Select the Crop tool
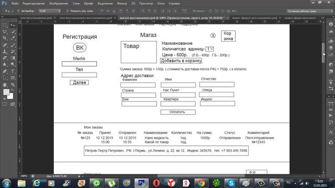335x188 pixels. coord(5,38)
